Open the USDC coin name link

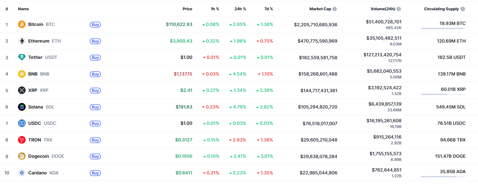(x=42, y=123)
